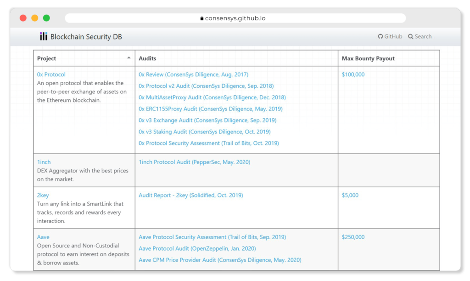470x281 pixels.
Task: Open 0x ERC1155Proxy Audit link
Action: [210, 109]
